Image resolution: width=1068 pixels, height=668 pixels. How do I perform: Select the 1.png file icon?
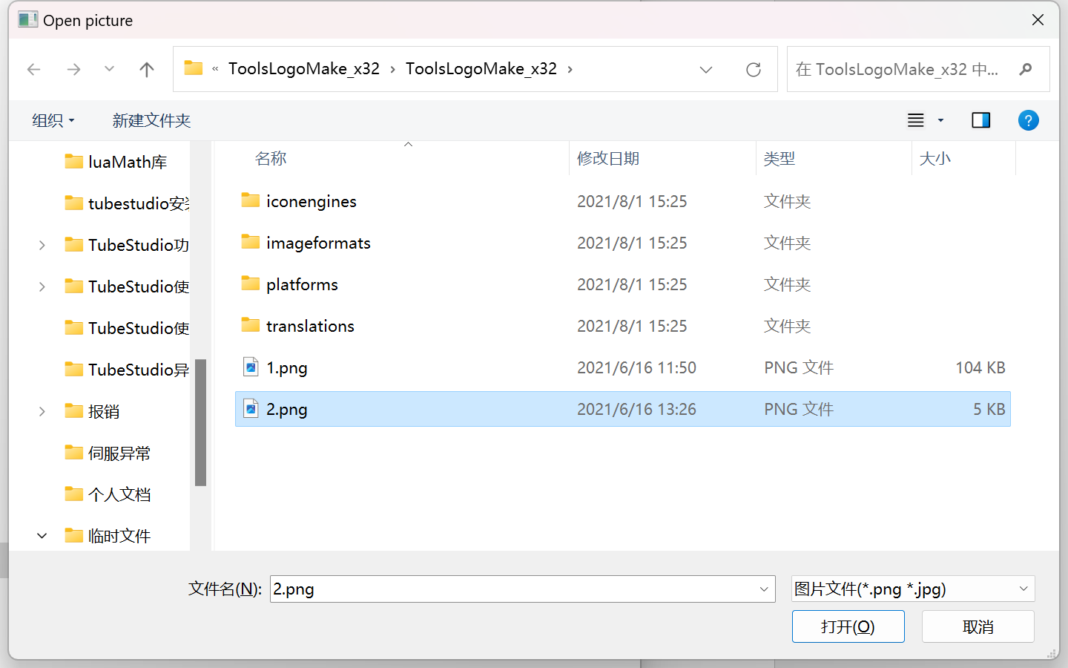pos(251,367)
